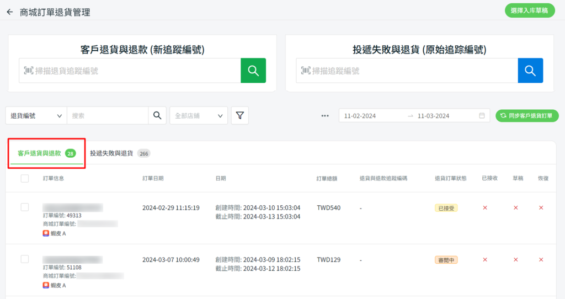Click red X under 已接收 for order 49313
This screenshot has height=299, width=565.
tap(485, 207)
